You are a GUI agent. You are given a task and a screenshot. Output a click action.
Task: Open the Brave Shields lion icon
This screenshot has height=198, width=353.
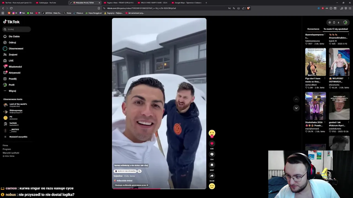(x=248, y=8)
